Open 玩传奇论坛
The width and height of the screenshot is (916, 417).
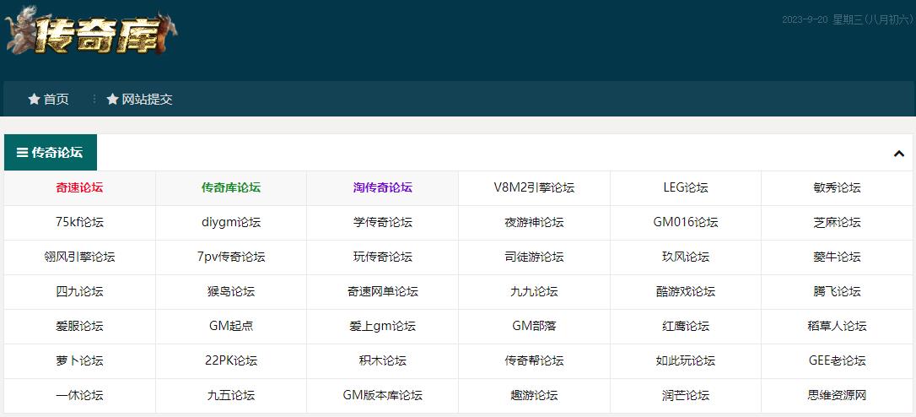383,257
